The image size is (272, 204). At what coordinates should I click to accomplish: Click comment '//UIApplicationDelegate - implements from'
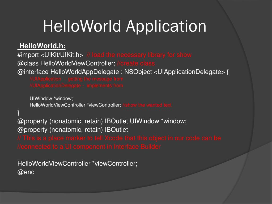coord(76,86)
